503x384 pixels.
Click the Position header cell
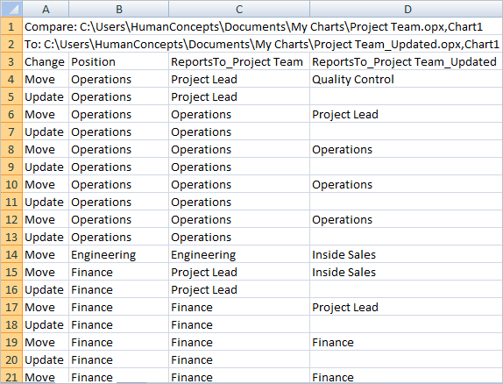pyautogui.click(x=118, y=61)
